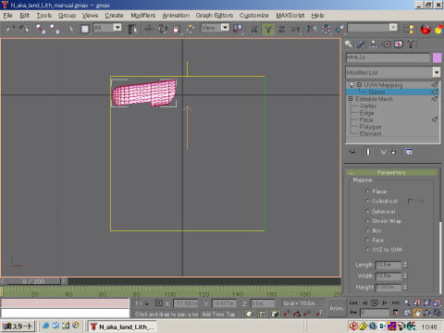This screenshot has height=333, width=444.
Task: Select the Shrink Wrap mapping option
Action: click(367, 221)
